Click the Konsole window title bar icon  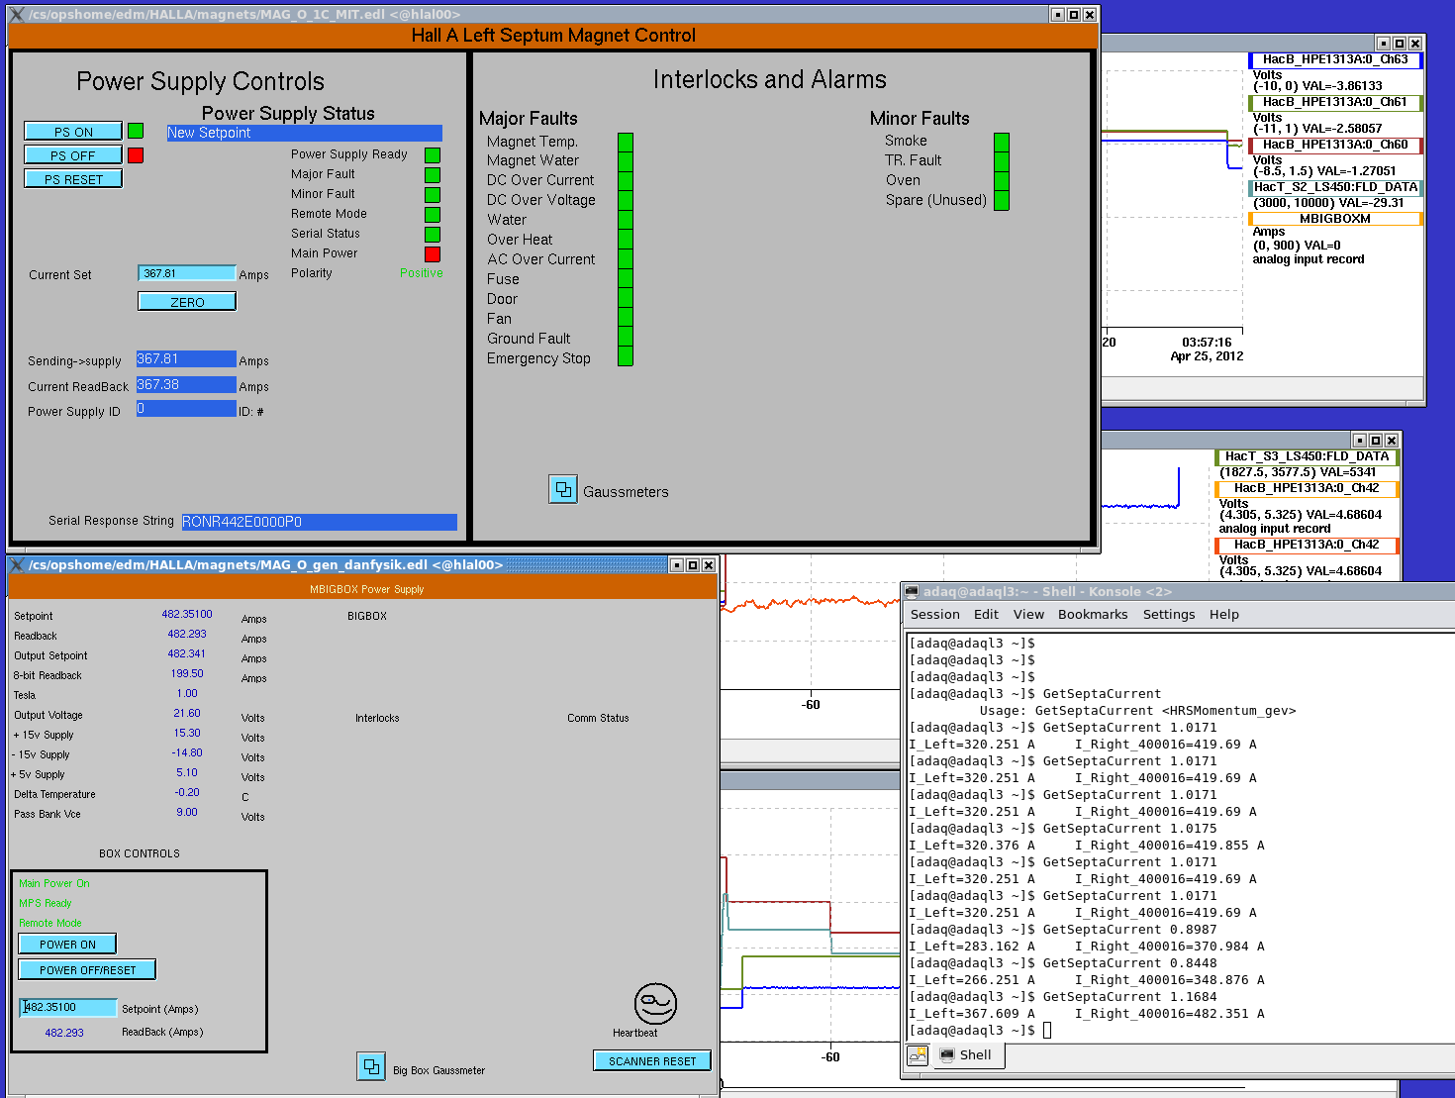tap(912, 591)
